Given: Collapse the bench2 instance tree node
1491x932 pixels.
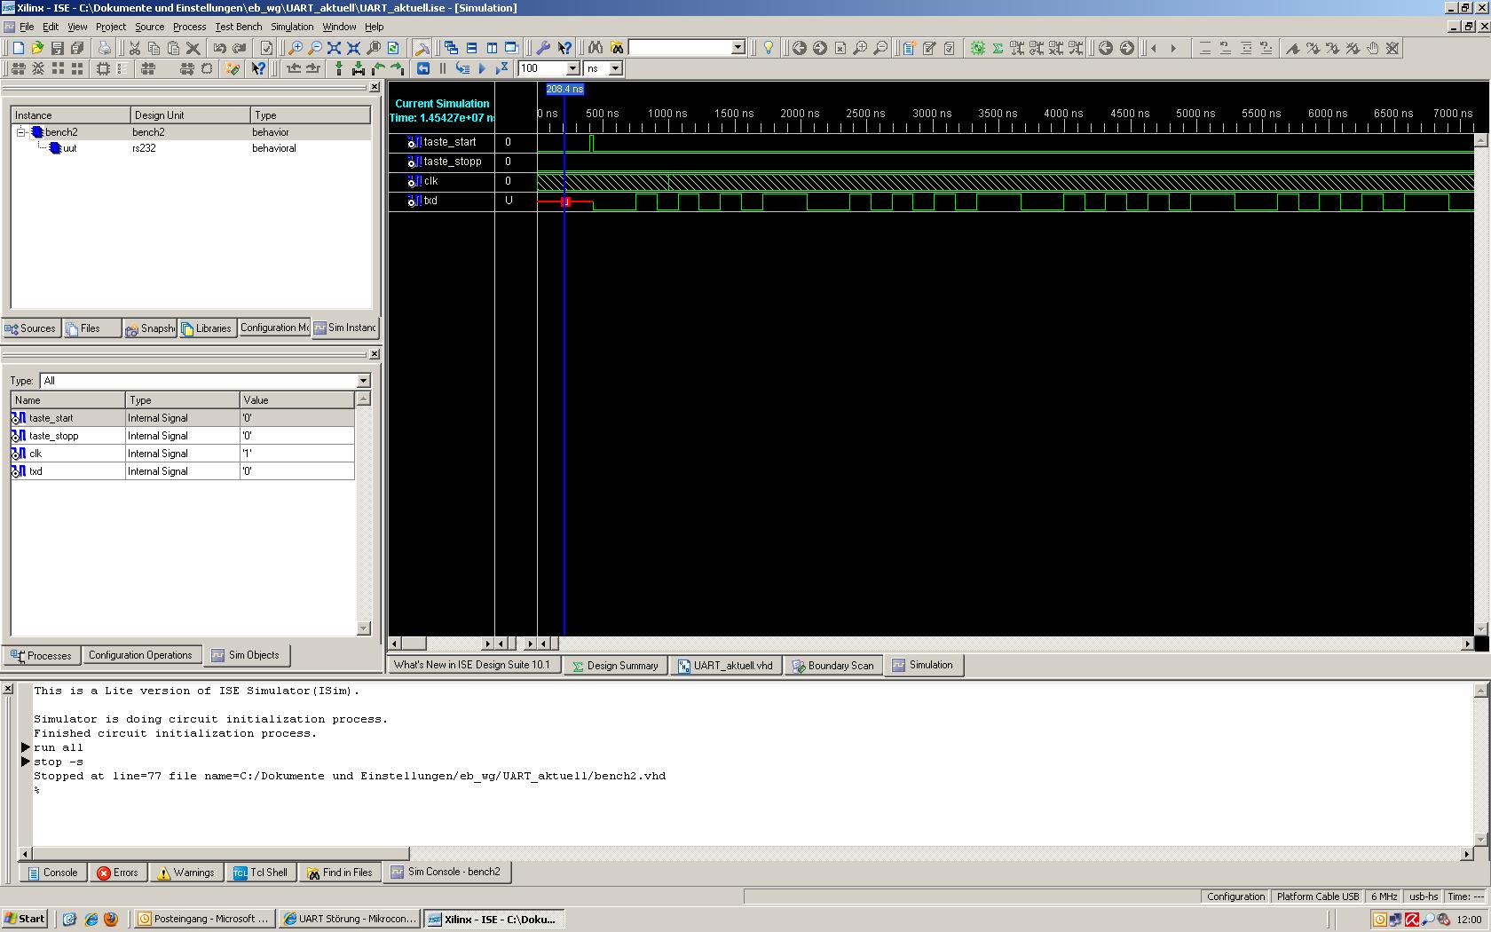Looking at the screenshot, I should pos(21,132).
